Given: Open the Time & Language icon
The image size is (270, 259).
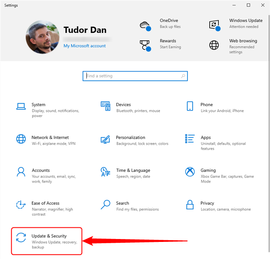Looking at the screenshot, I should [x=105, y=172].
